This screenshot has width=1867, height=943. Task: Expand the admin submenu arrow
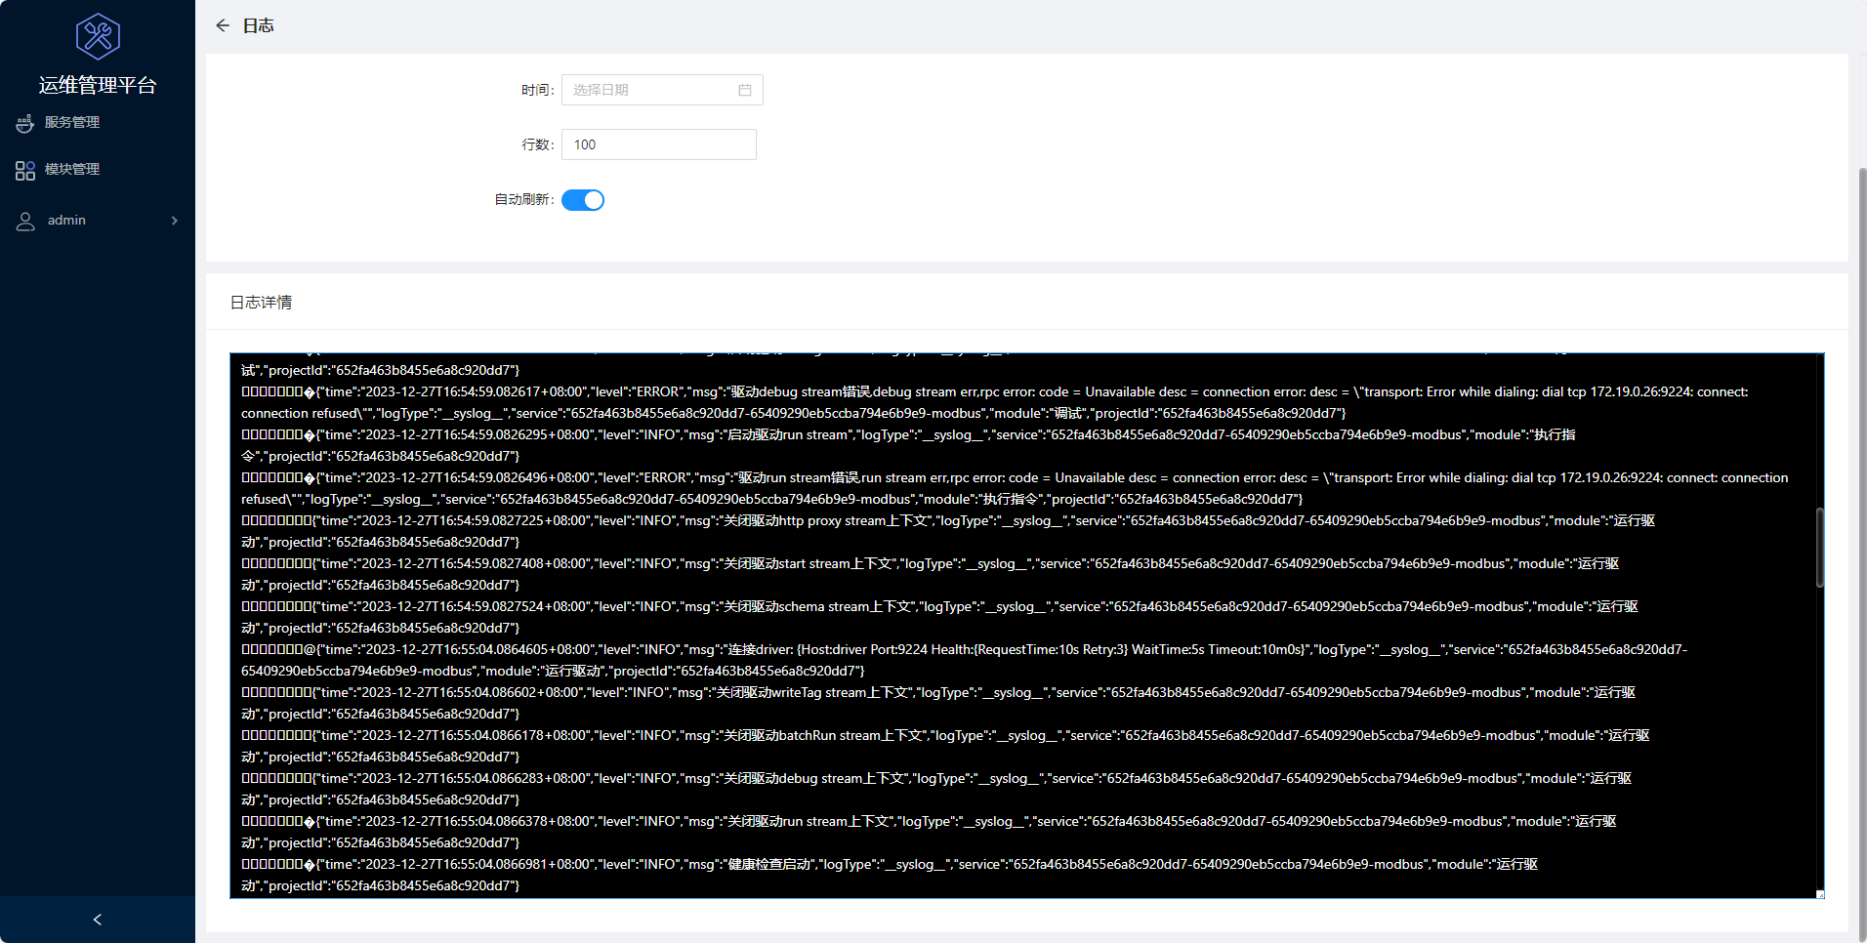tap(175, 221)
